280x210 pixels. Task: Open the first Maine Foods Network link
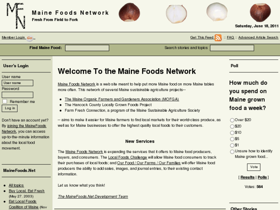click(76, 84)
